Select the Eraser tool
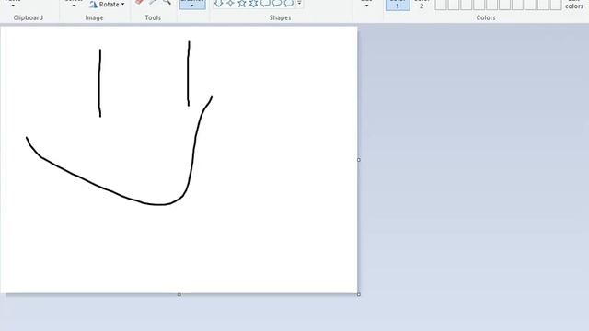589x331 pixels. point(139,2)
